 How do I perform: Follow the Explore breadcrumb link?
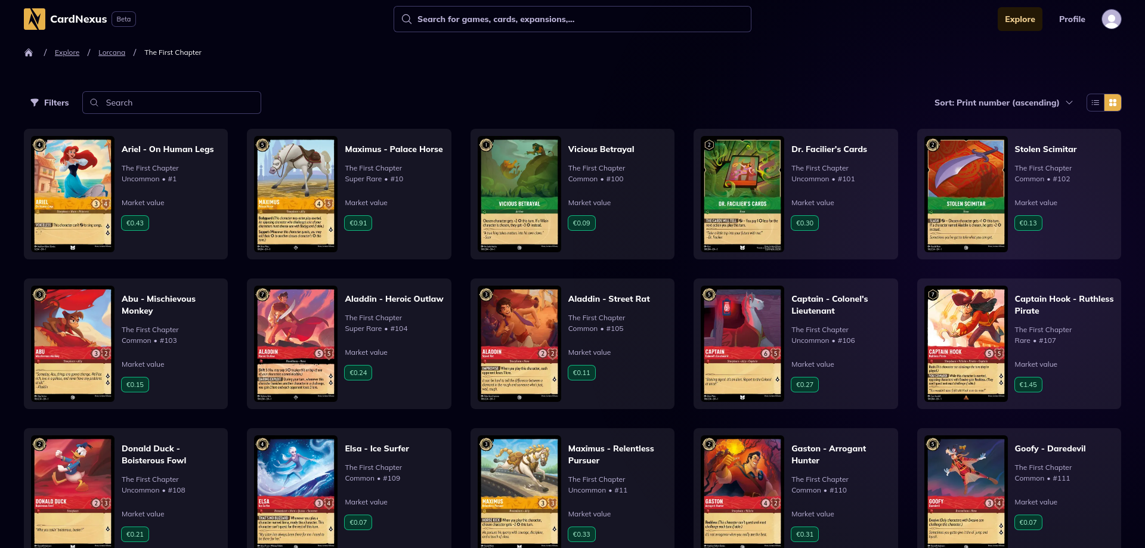(x=67, y=52)
